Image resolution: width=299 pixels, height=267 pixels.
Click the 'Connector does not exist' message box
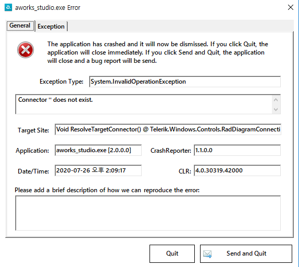(148, 104)
